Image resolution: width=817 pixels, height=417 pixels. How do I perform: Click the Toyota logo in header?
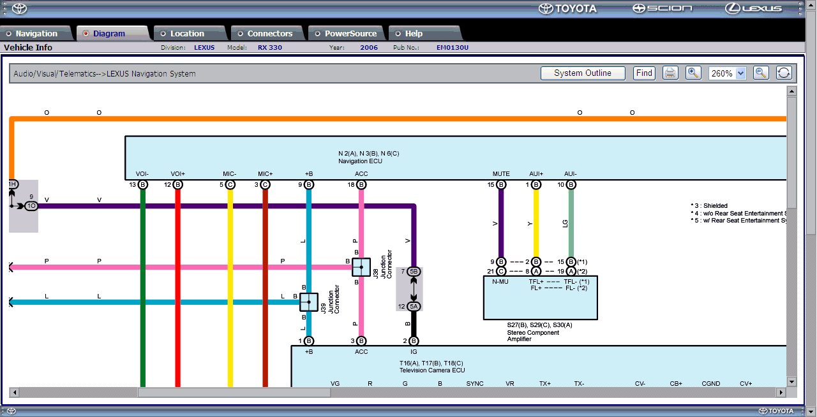pyautogui.click(x=567, y=8)
